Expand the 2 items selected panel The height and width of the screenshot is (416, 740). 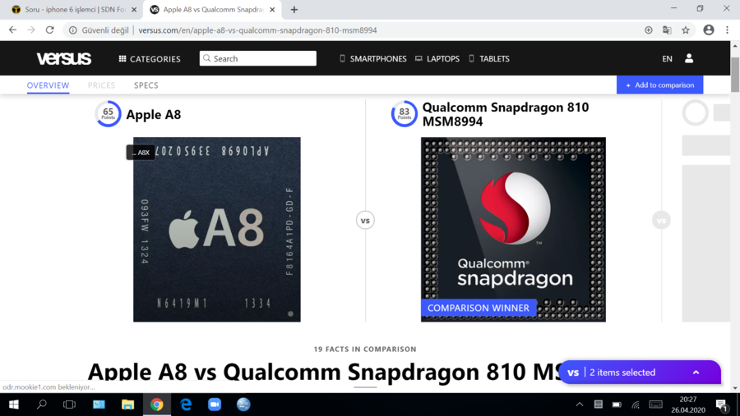640,373
